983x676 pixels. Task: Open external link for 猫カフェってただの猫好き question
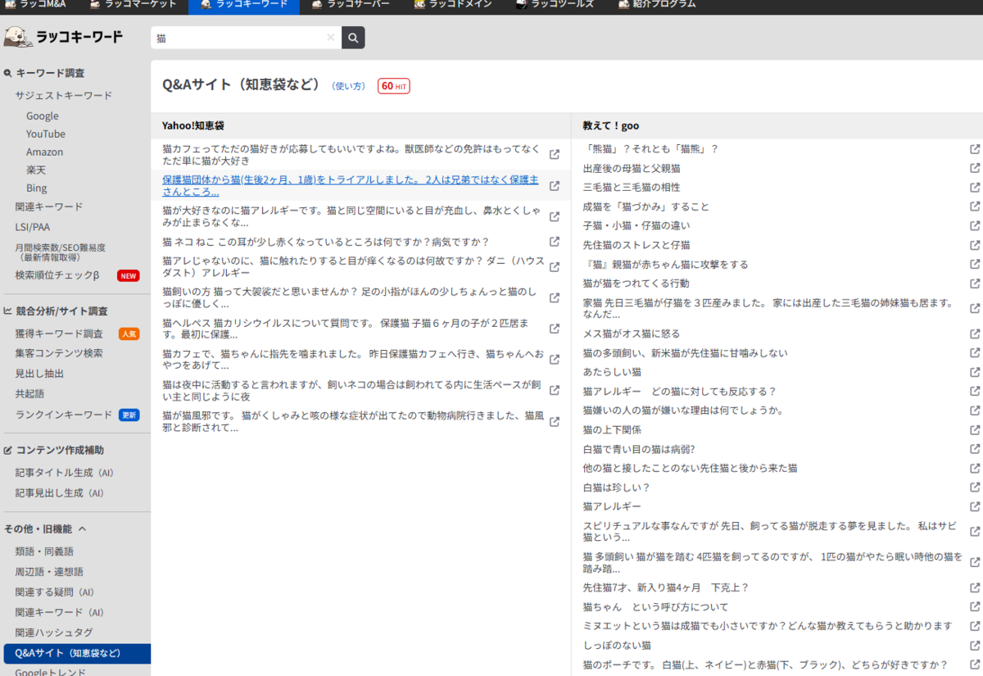click(555, 154)
